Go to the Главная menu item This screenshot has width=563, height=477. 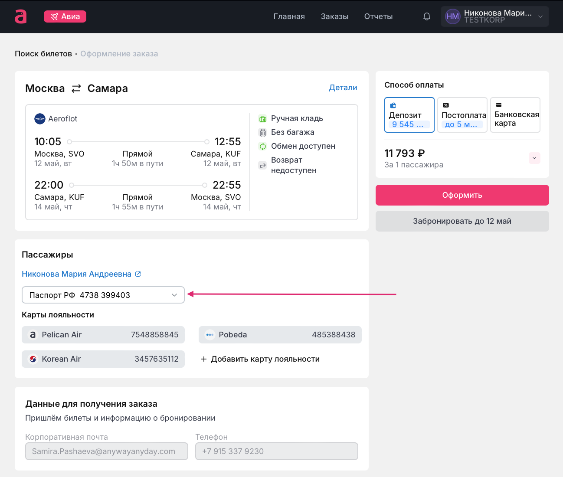point(289,16)
